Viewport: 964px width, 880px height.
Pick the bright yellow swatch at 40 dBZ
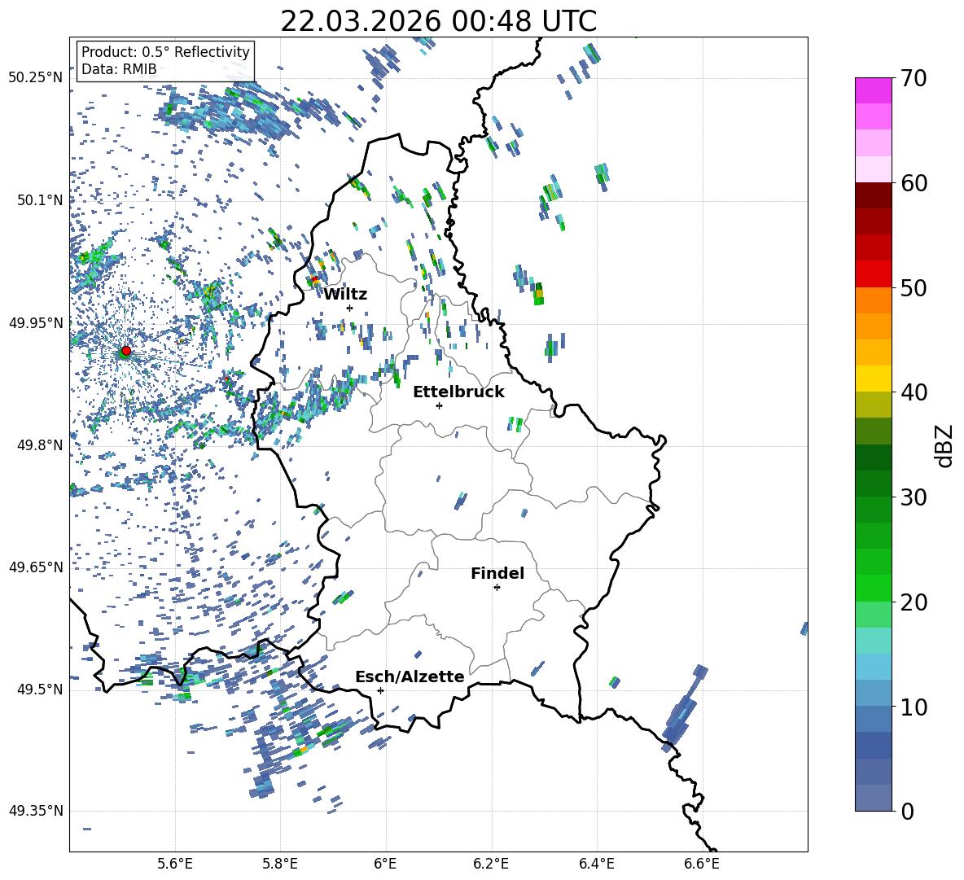(874, 379)
